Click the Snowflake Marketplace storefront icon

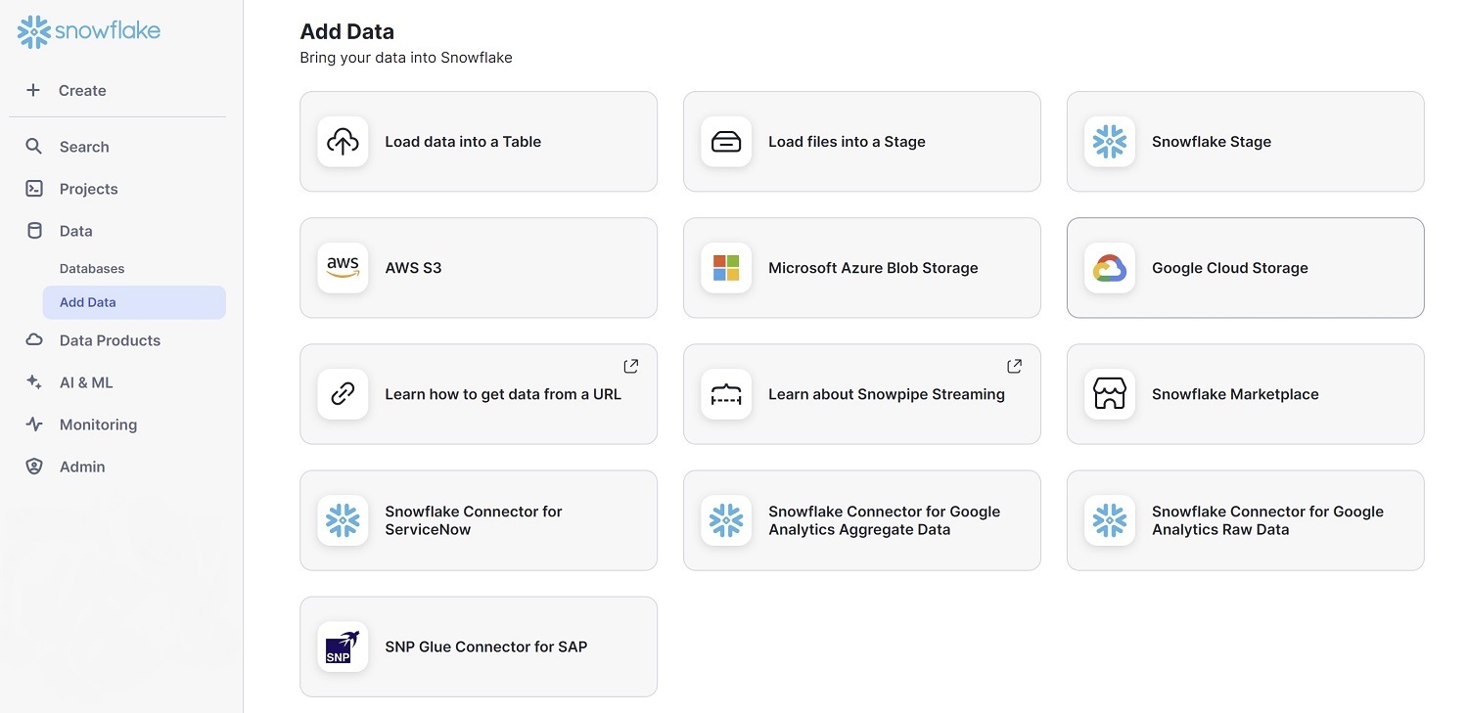click(1110, 394)
